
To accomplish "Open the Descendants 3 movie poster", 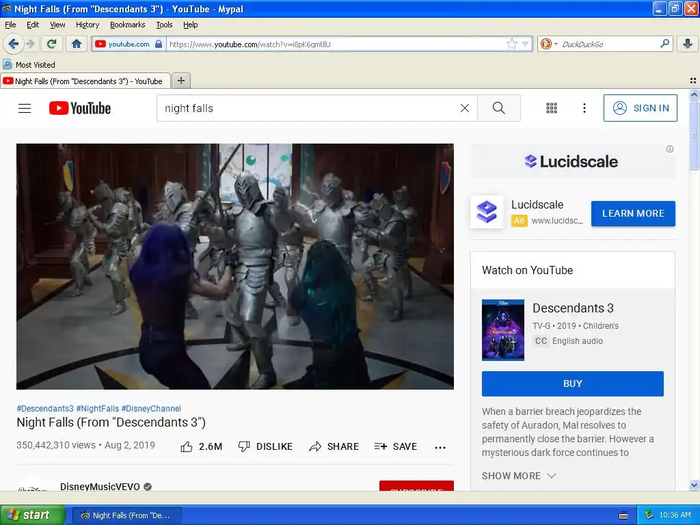I will 503,330.
